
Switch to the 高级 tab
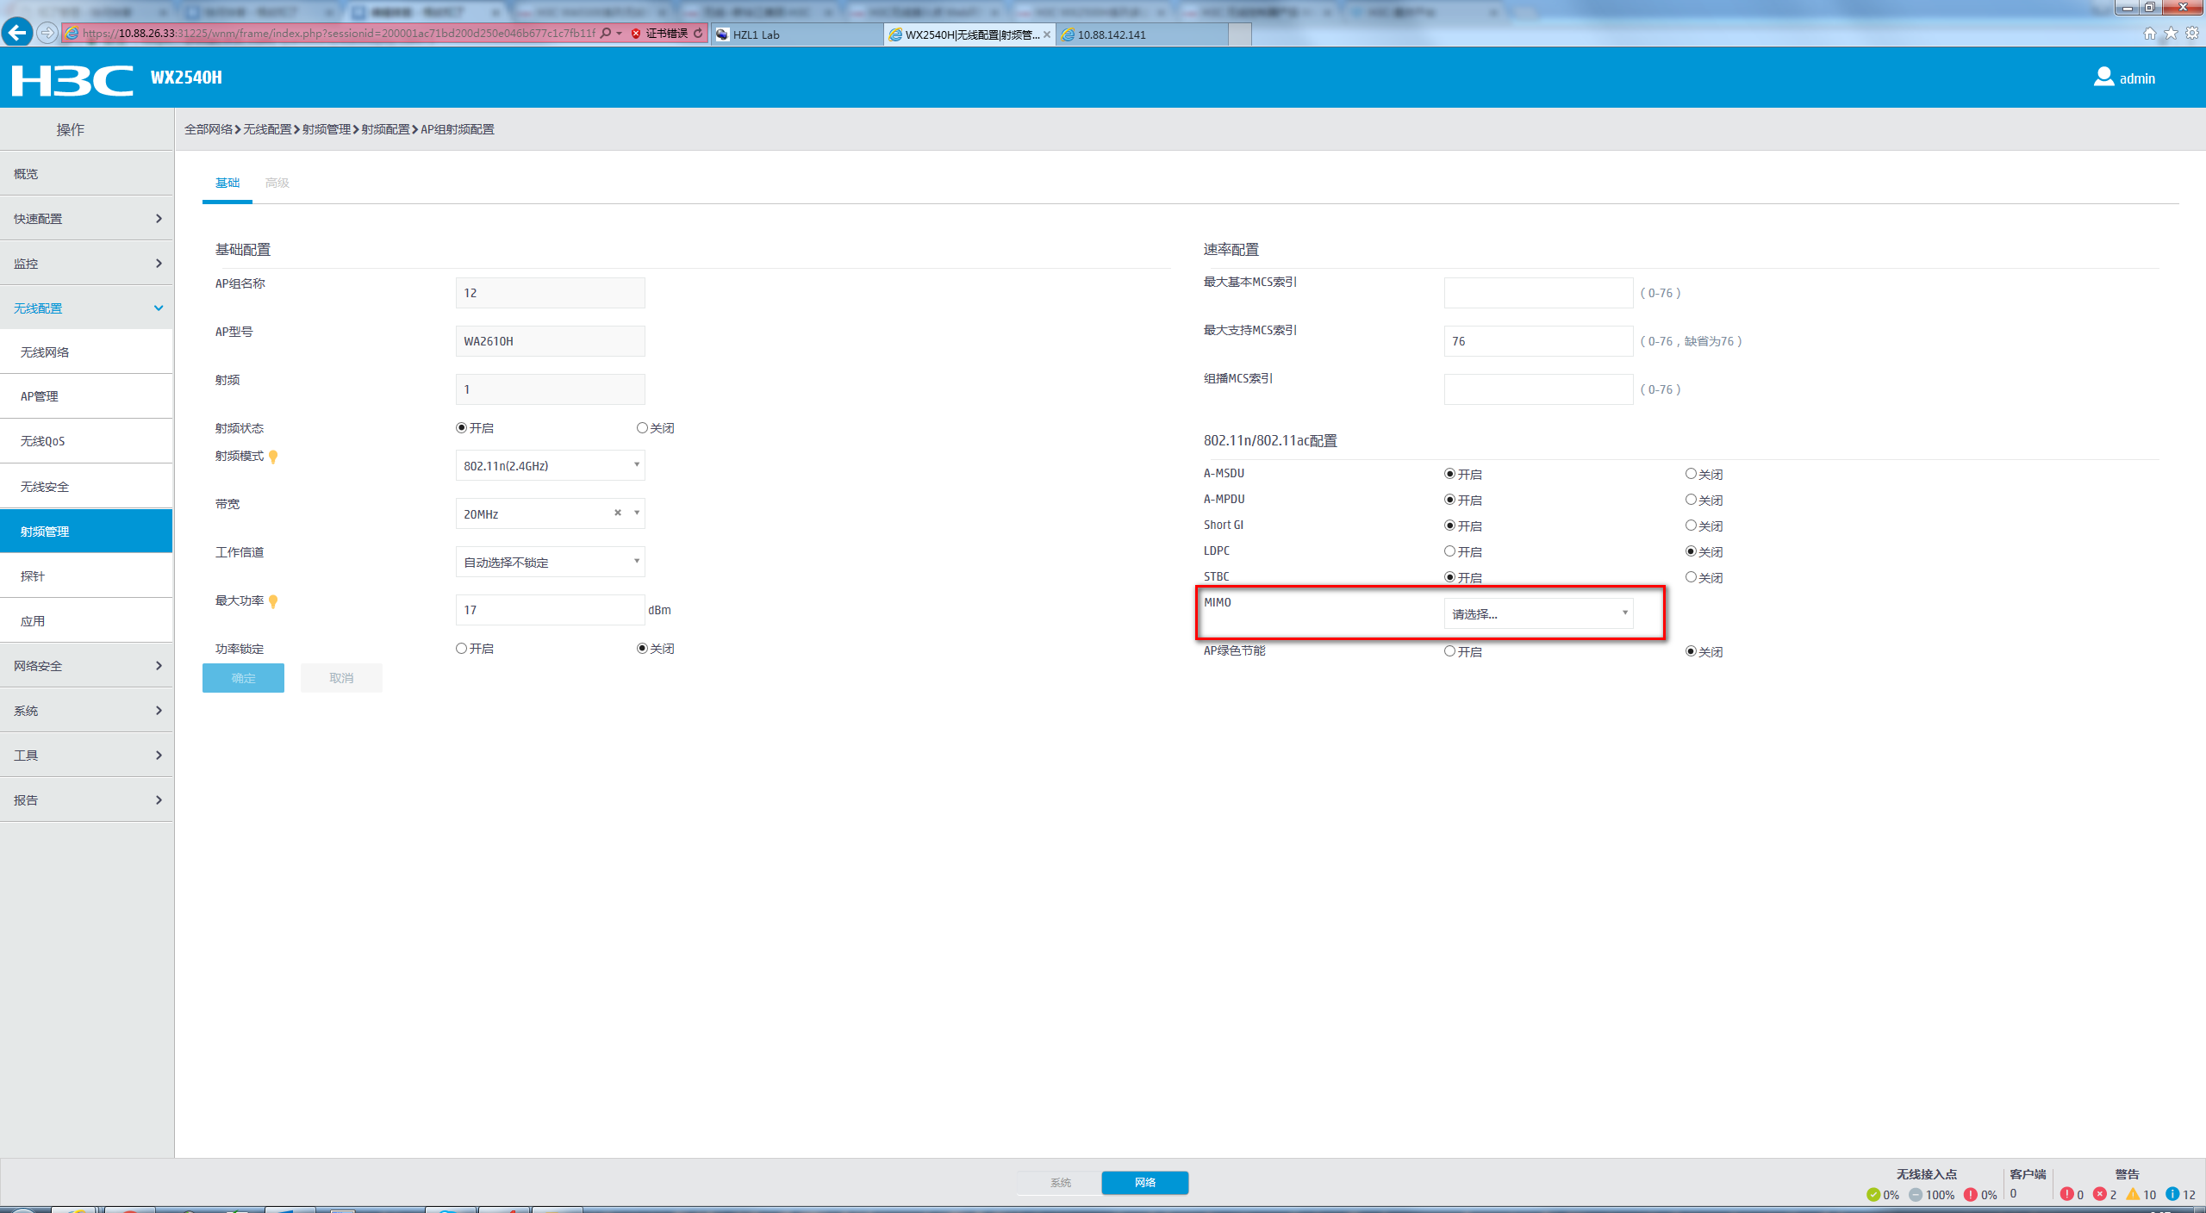point(277,183)
